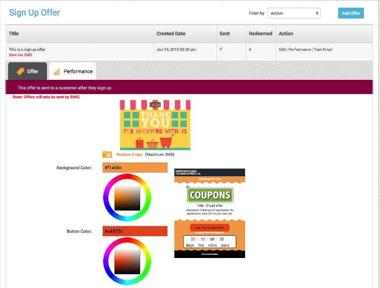Image resolution: width=380 pixels, height=288 pixels.
Task: Click the Background Color hex input field
Action: click(135, 168)
